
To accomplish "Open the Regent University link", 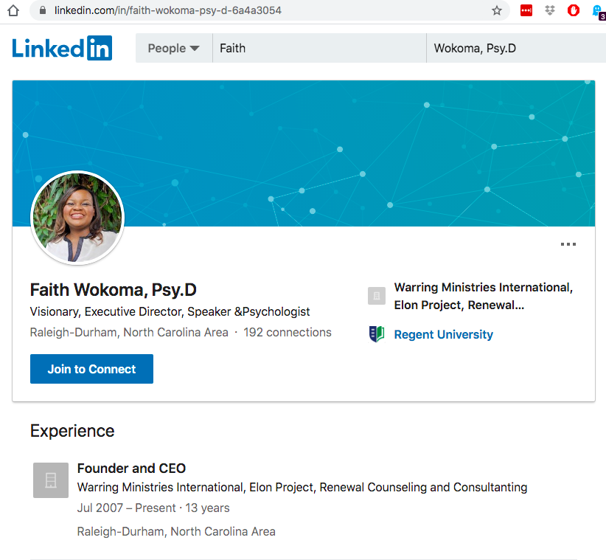I will pos(443,334).
